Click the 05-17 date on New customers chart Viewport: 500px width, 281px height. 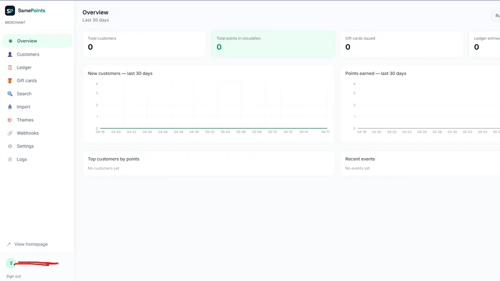tap(325, 132)
